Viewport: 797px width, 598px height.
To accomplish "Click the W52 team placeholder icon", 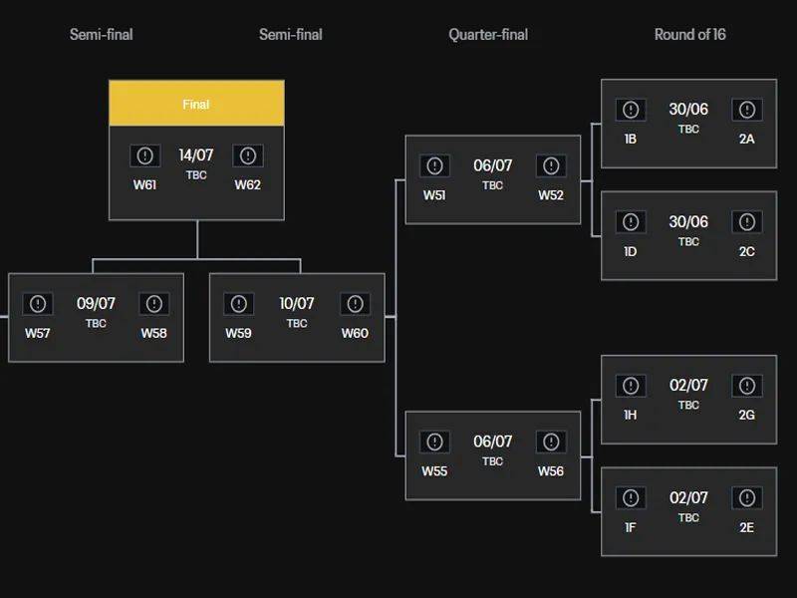I will pyautogui.click(x=551, y=165).
